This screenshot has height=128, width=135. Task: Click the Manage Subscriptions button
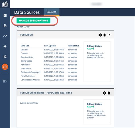(33, 21)
